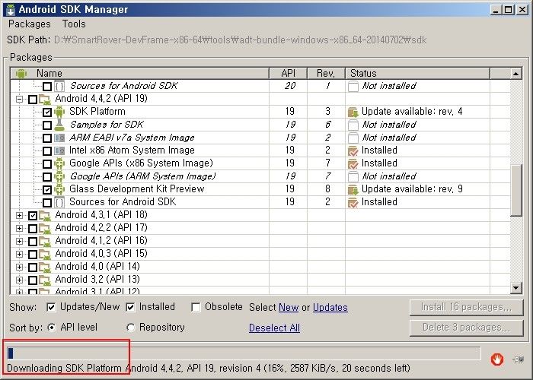Click the braces icon for API 19 Sources for Android SDK

(x=59, y=202)
